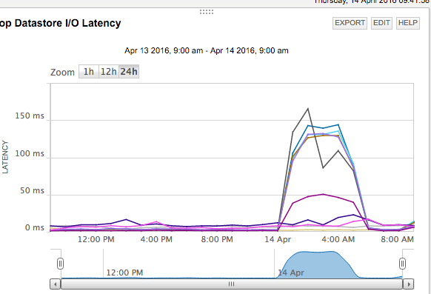The height and width of the screenshot is (294, 431).
Task: Click the '50 ms' axis label
Action: [x=32, y=190]
